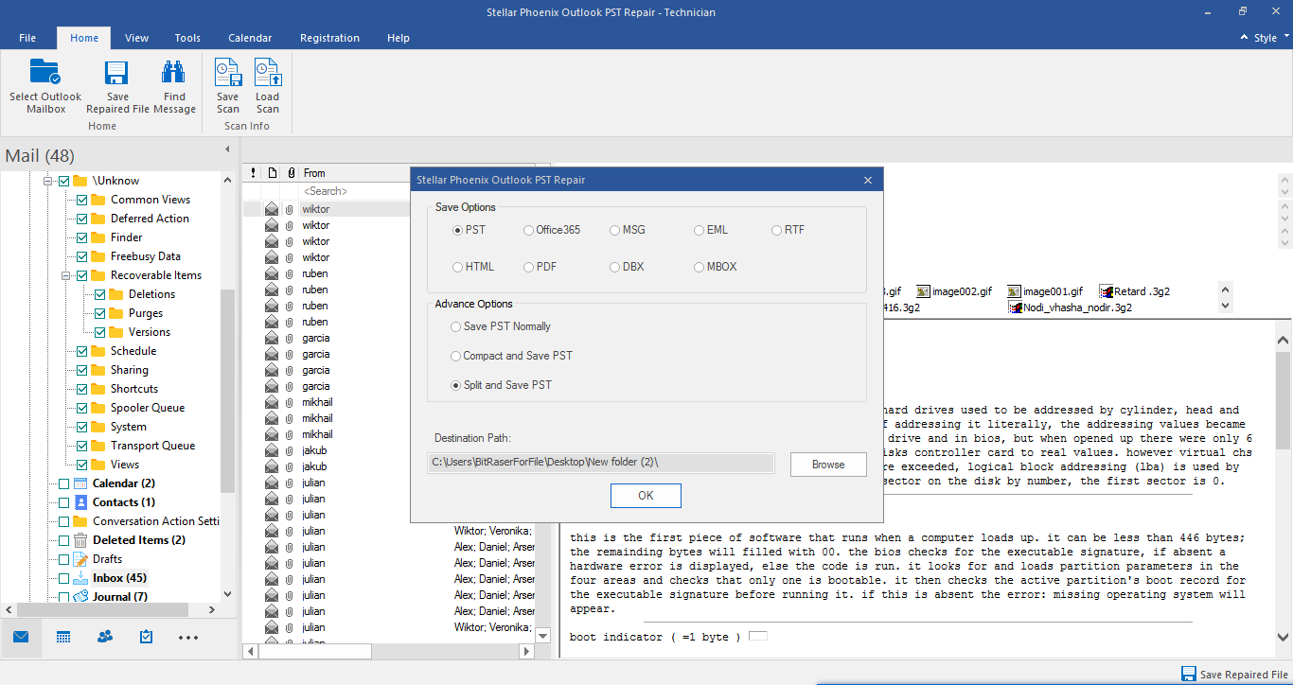The image size is (1293, 685).
Task: Open Calendar view icon in bottom bar
Action: (63, 637)
